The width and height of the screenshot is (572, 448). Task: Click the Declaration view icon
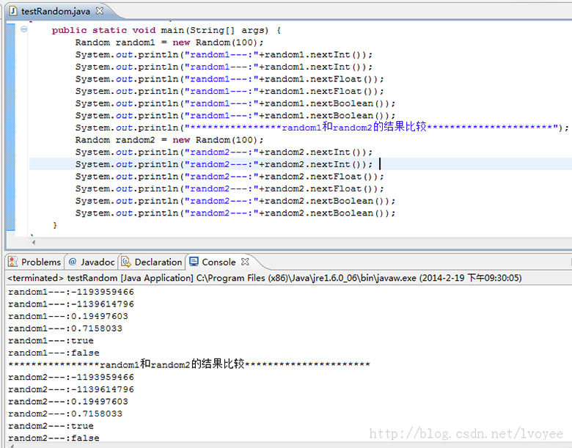pyautogui.click(x=126, y=262)
